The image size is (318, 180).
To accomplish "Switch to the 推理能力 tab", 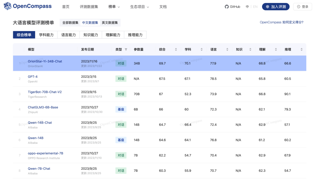I will coord(135,35).
